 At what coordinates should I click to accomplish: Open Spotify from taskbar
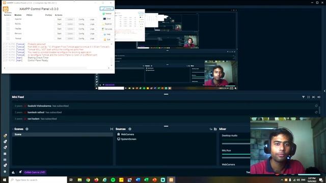(x=113, y=180)
